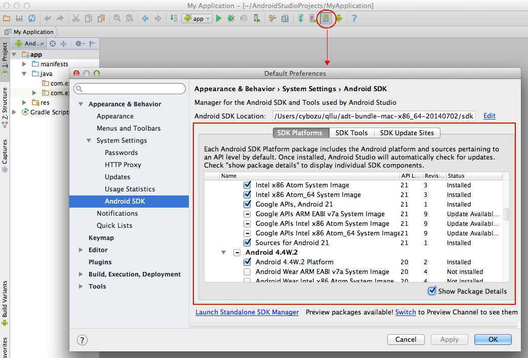Click the preferences search field

(130, 89)
